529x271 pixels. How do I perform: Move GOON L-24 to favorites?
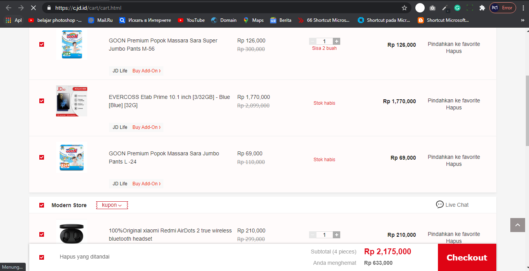tap(454, 157)
